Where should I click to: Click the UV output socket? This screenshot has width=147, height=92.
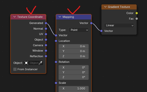(x=46, y=34)
